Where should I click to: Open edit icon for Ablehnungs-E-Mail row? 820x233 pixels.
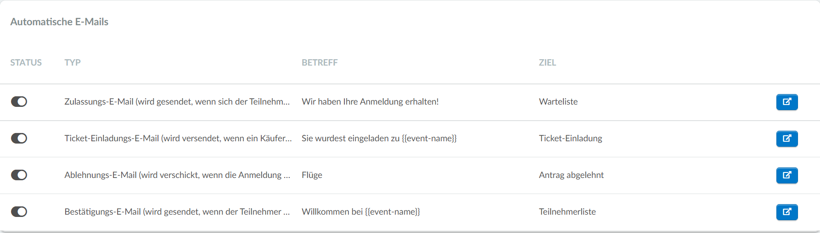click(787, 175)
